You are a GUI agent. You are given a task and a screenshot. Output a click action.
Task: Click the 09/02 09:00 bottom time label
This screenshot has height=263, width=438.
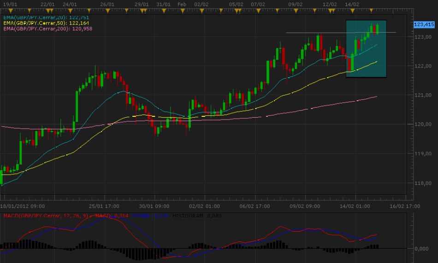(305, 206)
